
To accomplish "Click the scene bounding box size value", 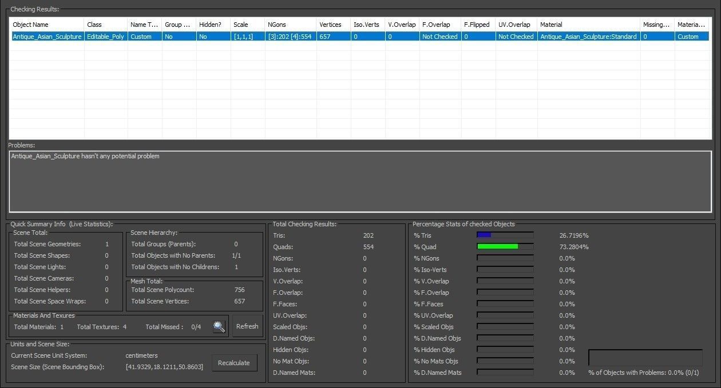I will click(x=164, y=367).
